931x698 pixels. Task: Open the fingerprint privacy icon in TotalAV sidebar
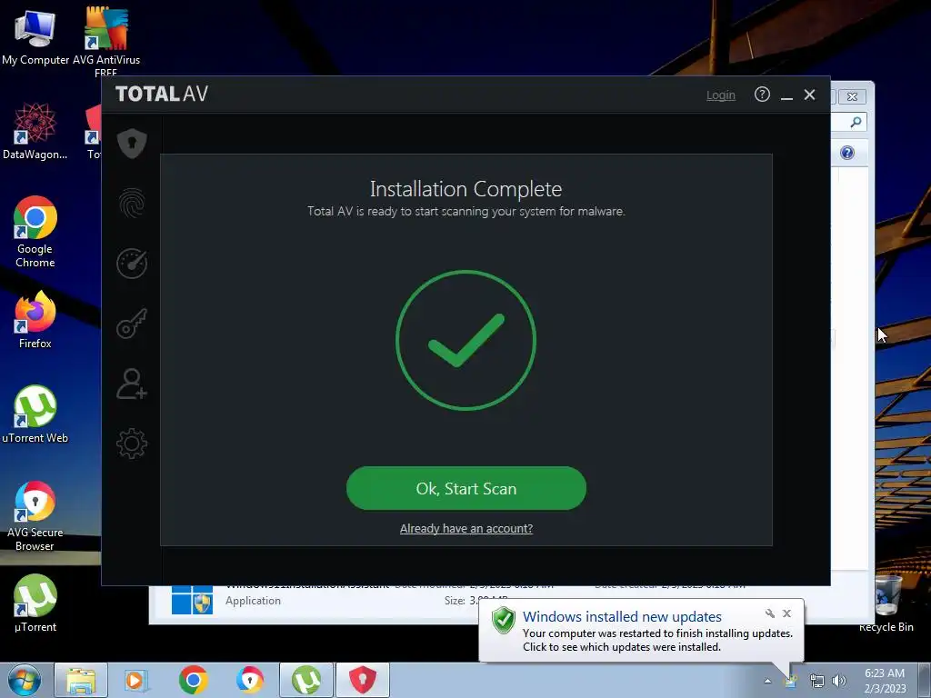tap(132, 204)
